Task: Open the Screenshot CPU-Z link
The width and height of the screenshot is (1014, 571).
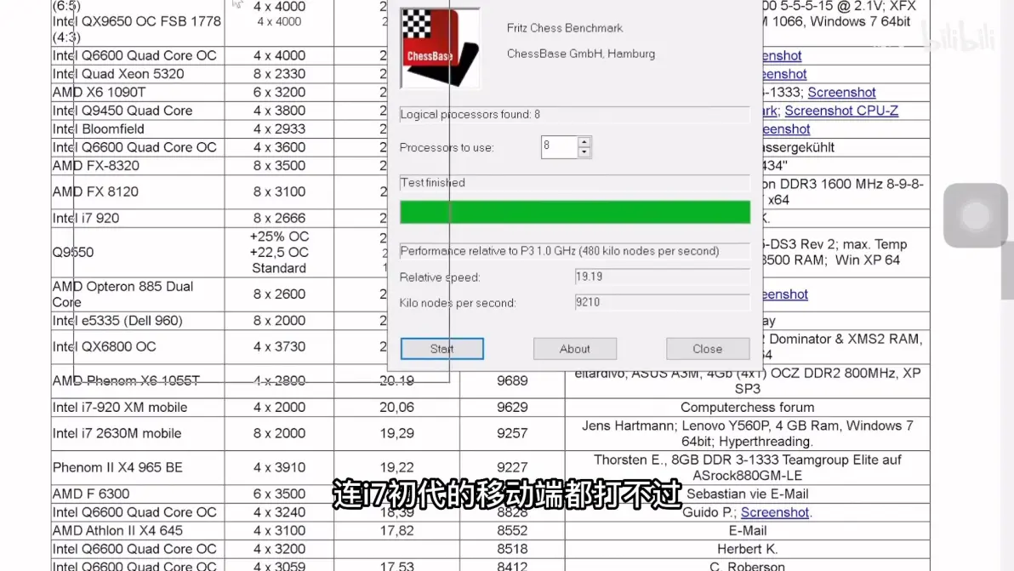Action: [x=841, y=111]
